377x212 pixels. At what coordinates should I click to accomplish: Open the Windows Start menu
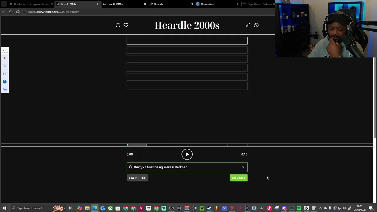coord(5,208)
